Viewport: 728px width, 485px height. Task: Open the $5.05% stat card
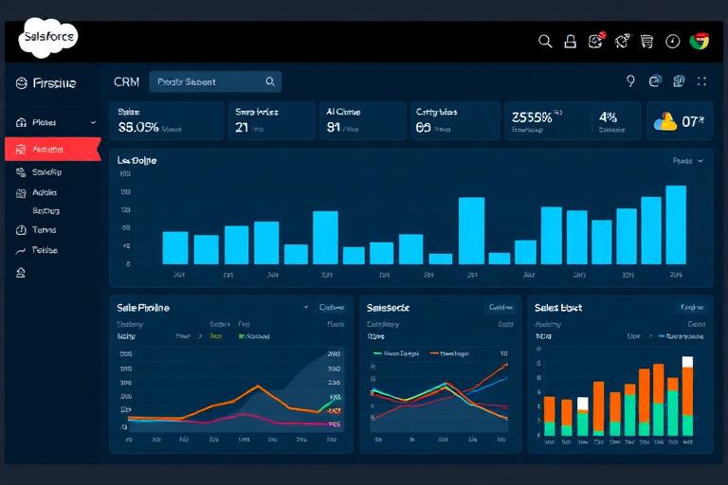point(167,121)
